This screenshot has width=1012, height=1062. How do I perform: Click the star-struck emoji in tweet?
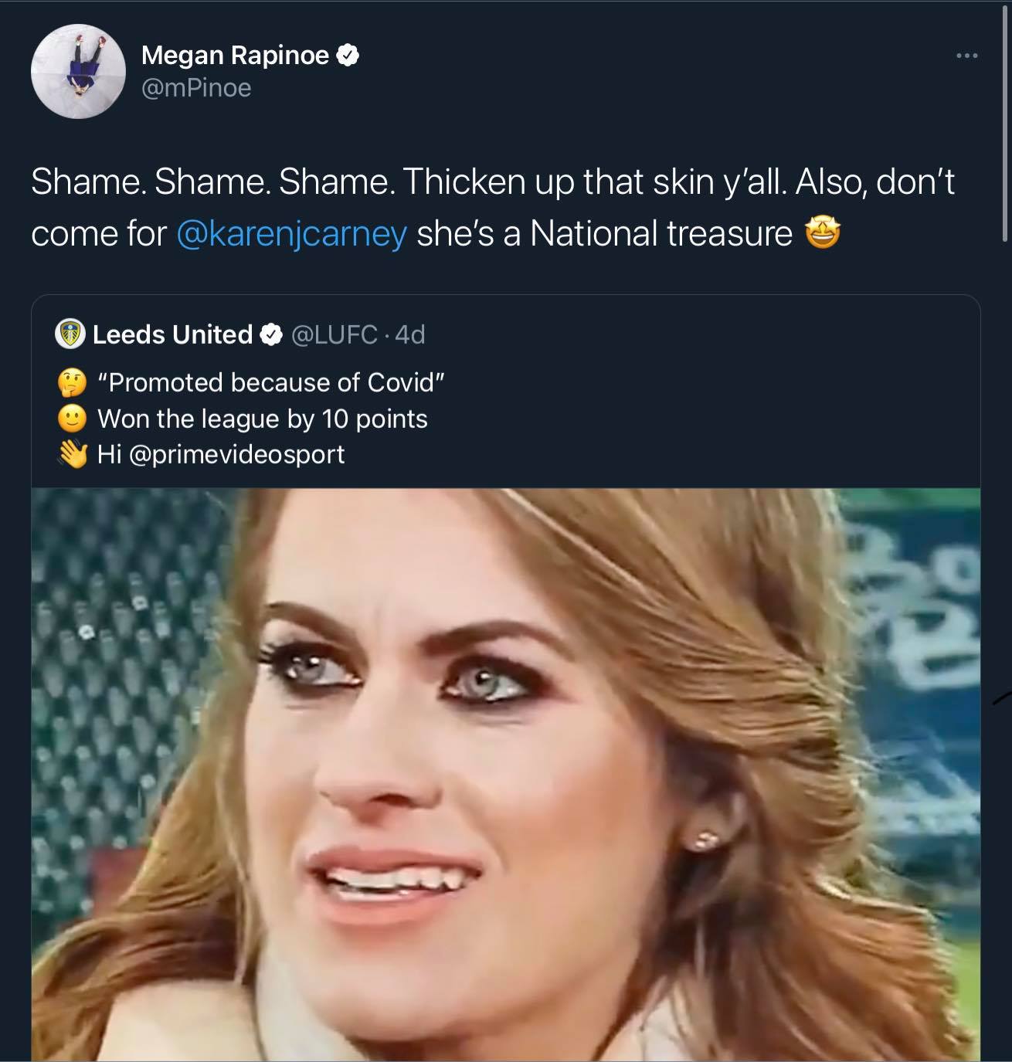[x=822, y=234]
